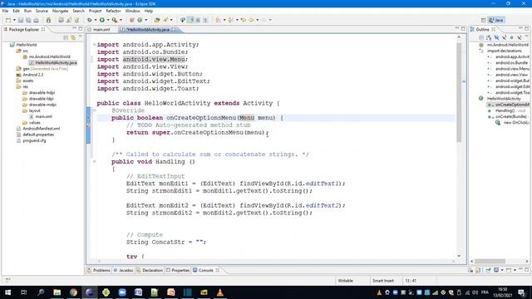Click the Open Perspective icon

[x=484, y=20]
